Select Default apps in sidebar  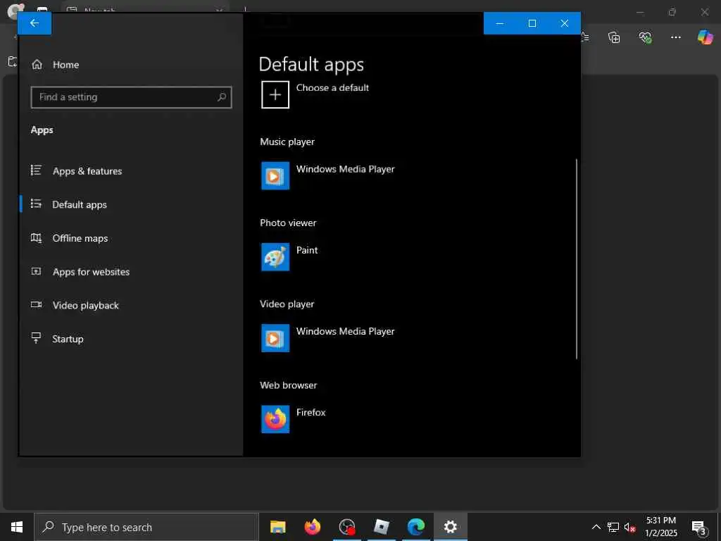[x=79, y=205]
